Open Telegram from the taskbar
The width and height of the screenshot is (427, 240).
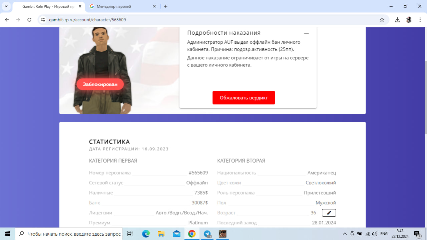pos(207,234)
